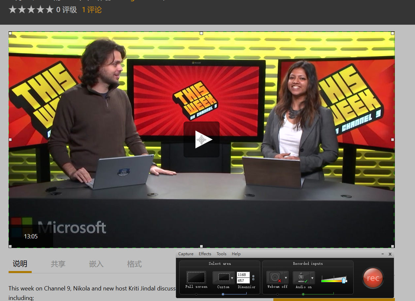The height and width of the screenshot is (301, 415).
Task: Click the width field showing 1168
Action: coord(243,275)
